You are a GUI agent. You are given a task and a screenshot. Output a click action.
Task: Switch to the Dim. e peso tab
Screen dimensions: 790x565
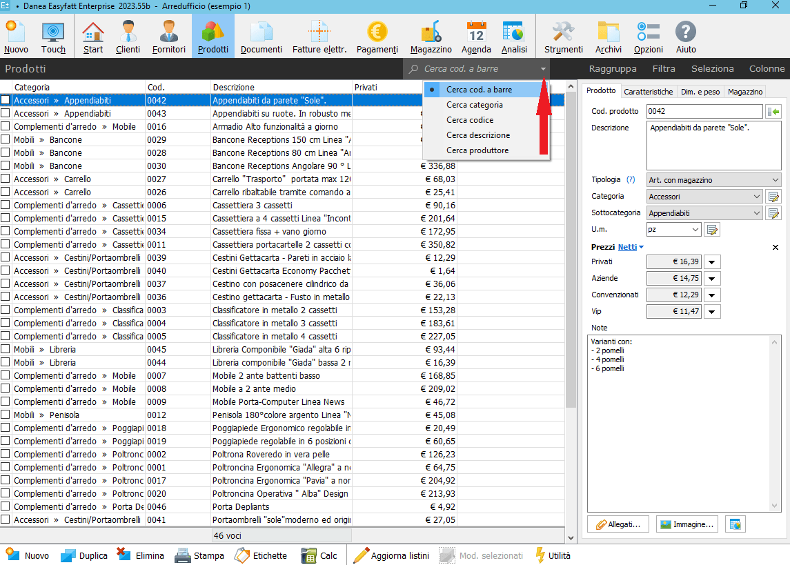[700, 92]
